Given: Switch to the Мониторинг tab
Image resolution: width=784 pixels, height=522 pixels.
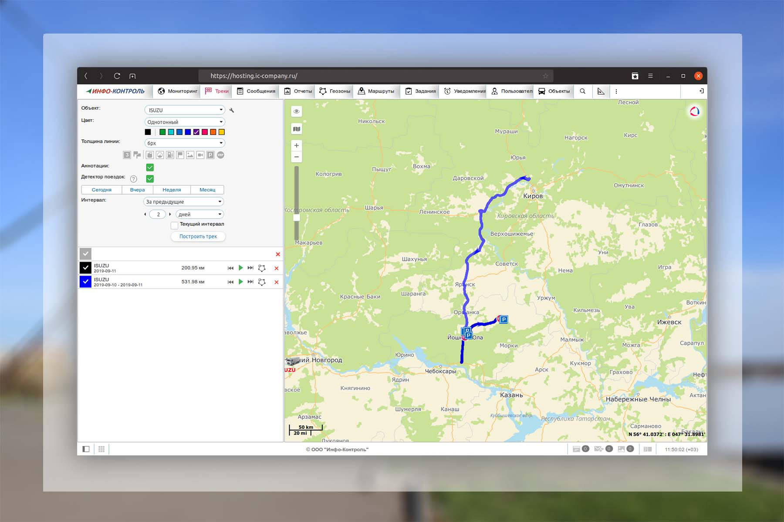Looking at the screenshot, I should pyautogui.click(x=178, y=91).
